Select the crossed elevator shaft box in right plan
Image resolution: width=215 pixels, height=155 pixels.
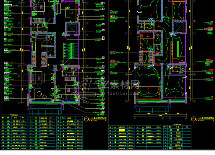(179, 28)
